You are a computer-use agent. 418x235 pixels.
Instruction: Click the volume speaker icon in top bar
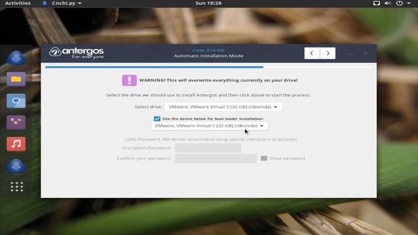(x=388, y=3)
